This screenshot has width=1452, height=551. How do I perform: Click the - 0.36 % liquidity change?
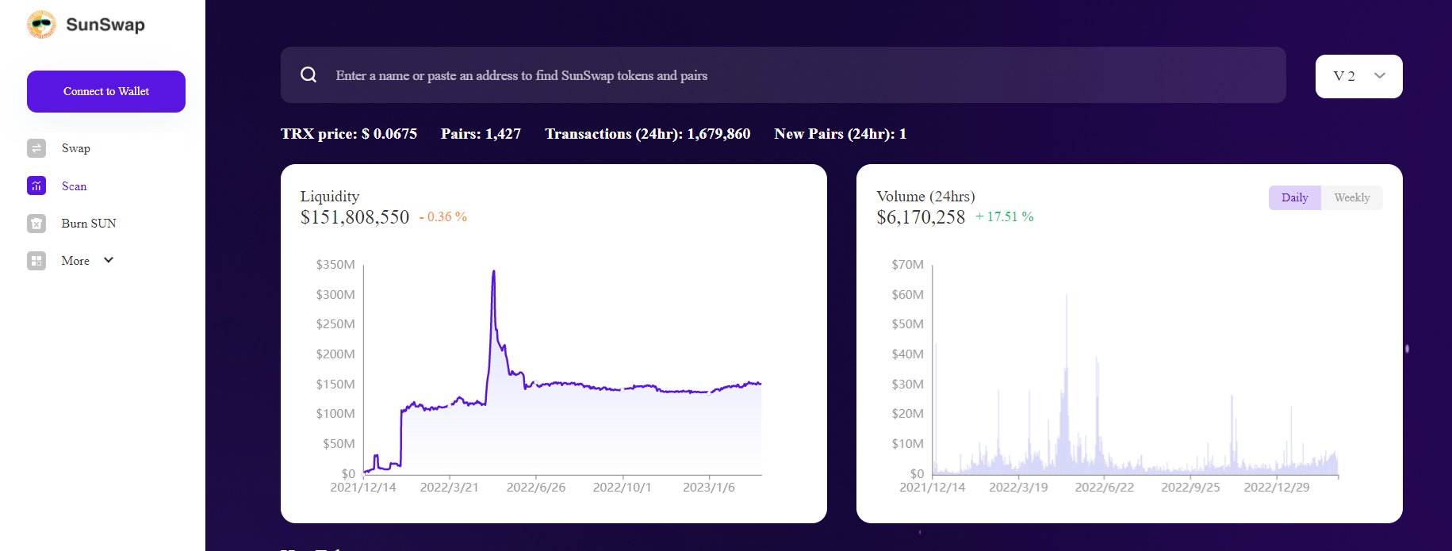(x=443, y=217)
